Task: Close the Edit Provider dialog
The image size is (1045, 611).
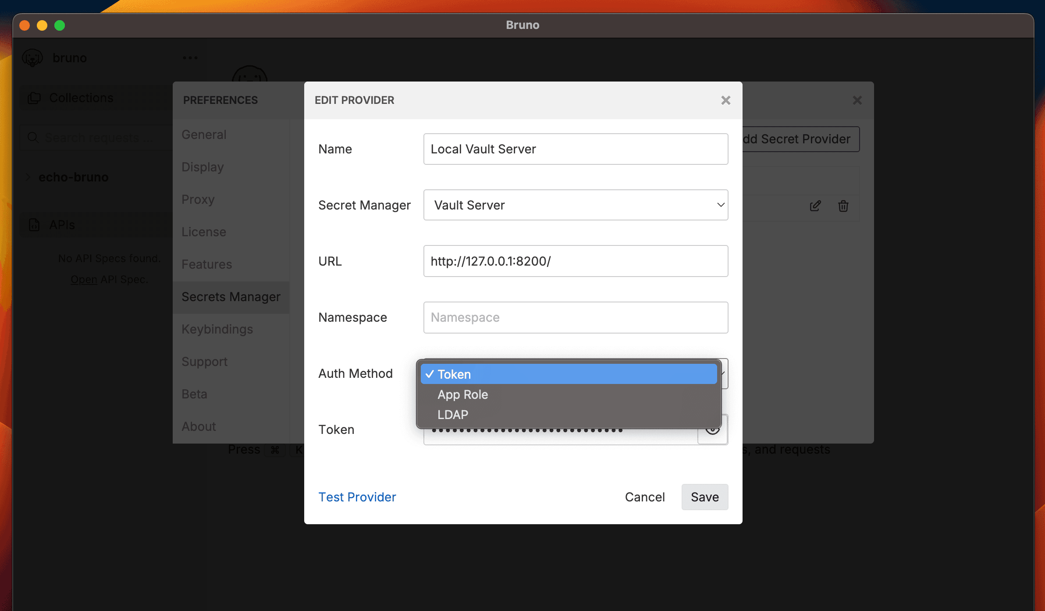Action: [x=725, y=100]
